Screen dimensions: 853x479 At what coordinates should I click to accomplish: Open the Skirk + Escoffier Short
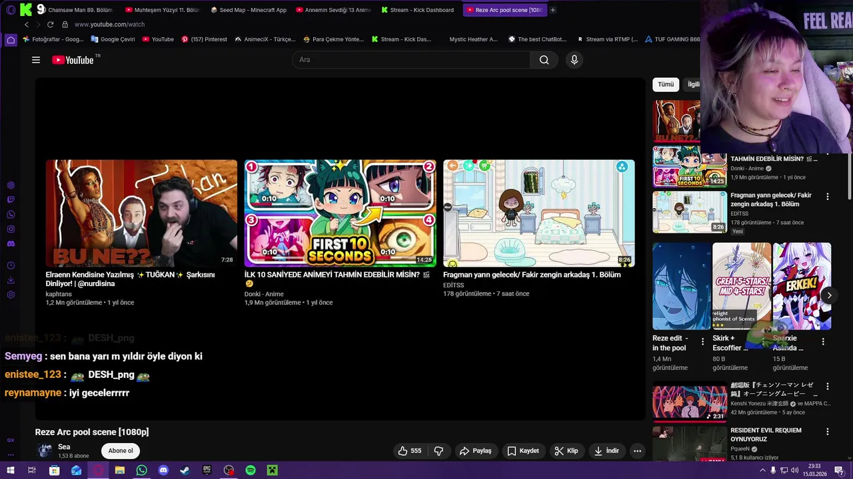pyautogui.click(x=742, y=286)
